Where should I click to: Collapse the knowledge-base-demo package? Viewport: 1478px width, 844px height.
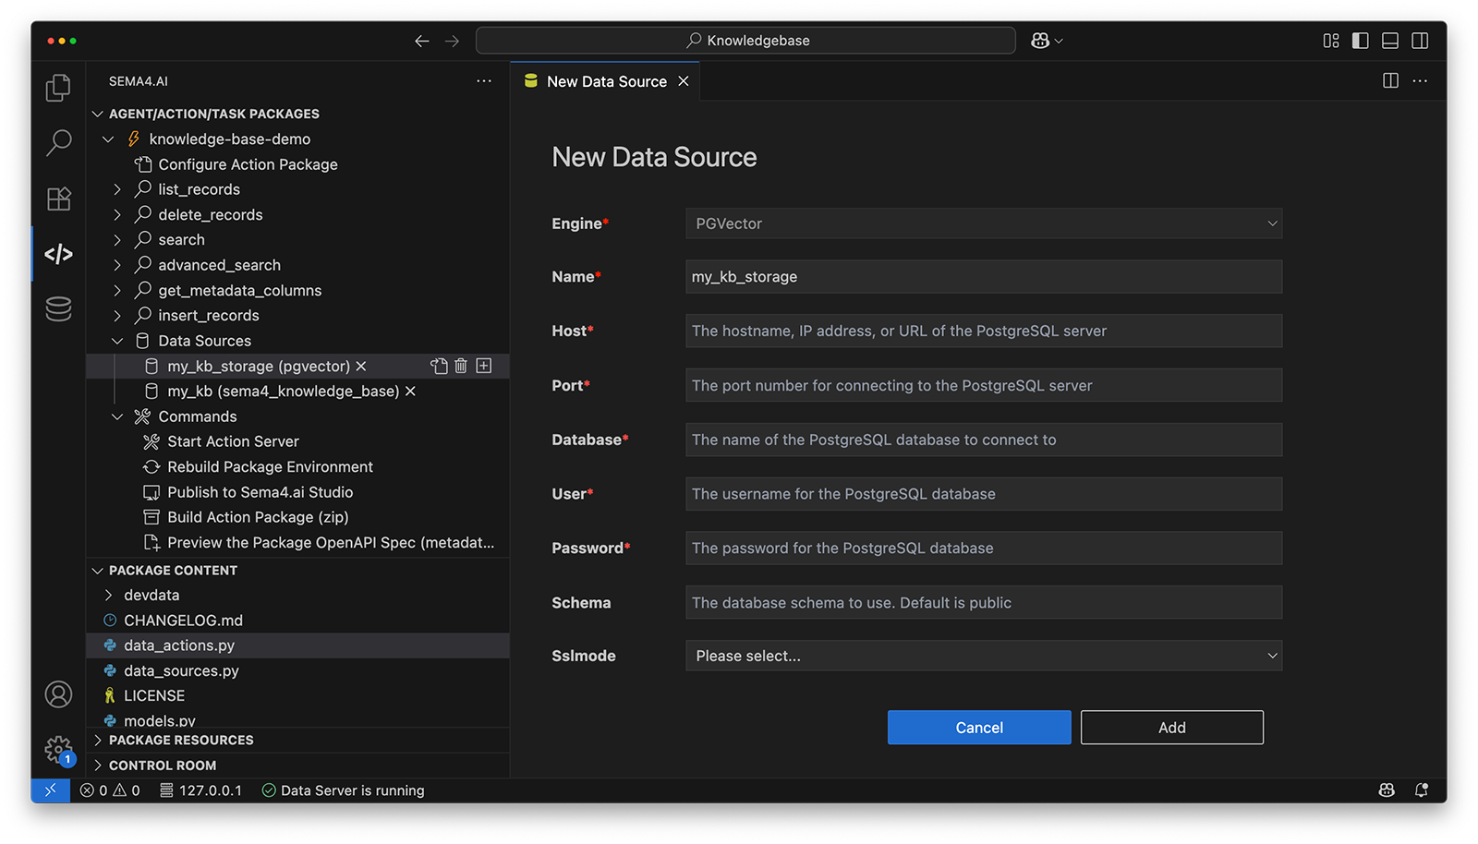pyautogui.click(x=108, y=139)
